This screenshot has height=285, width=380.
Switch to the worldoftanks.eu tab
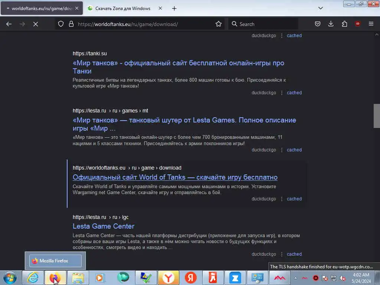(42, 9)
